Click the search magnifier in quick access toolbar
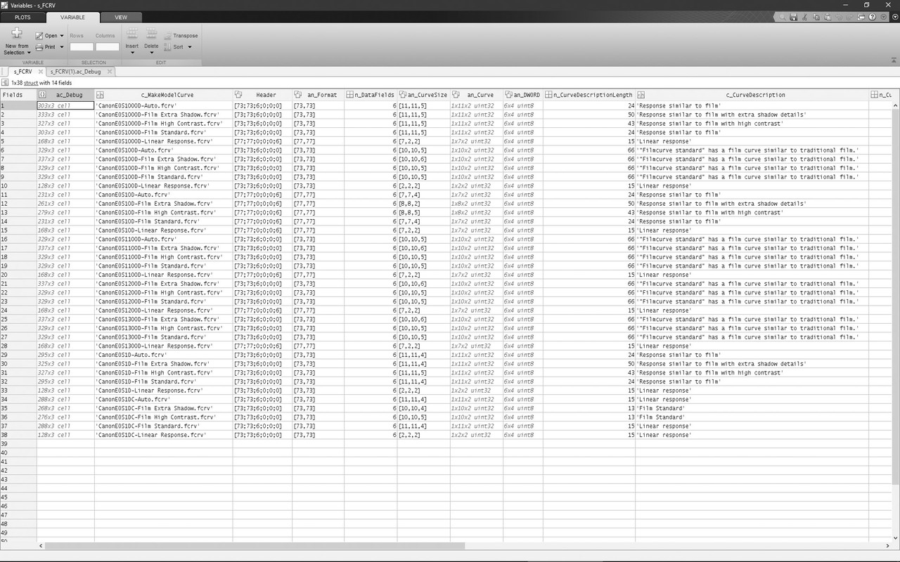Image resolution: width=900 pixels, height=562 pixels. click(781, 17)
